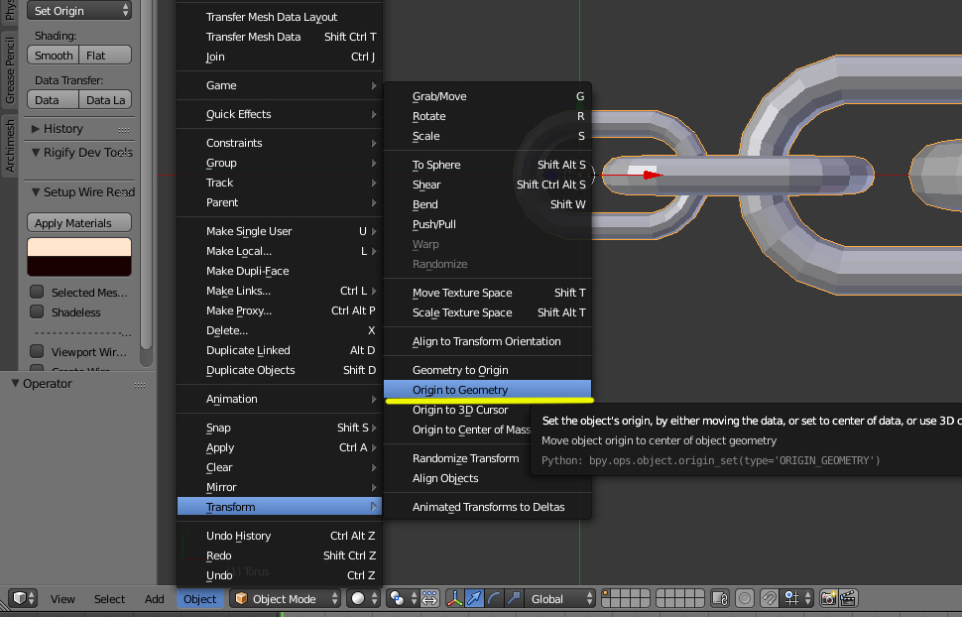Click the OpenGL render animation clapper icon
The width and height of the screenshot is (962, 617).
click(848, 598)
